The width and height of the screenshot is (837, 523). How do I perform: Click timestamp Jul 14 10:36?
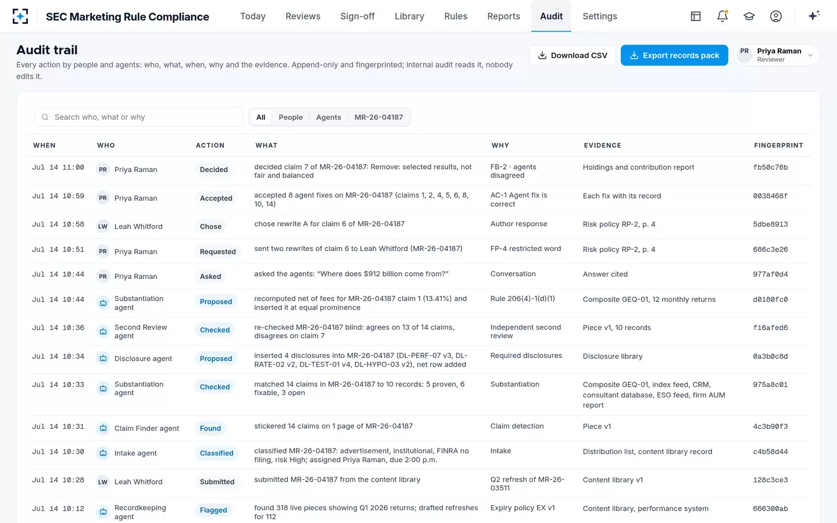point(58,328)
